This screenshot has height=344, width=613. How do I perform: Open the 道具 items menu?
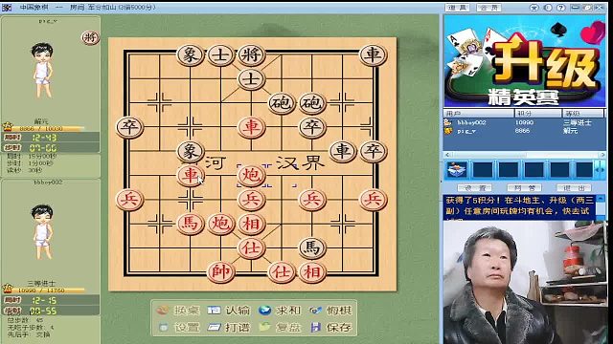(x=458, y=8)
